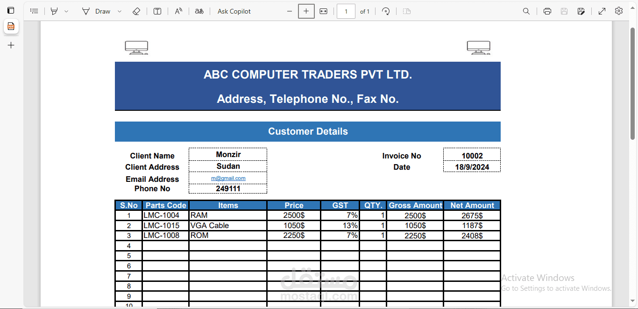Viewport: 638px width, 309px height.
Task: Click the VGA Cable item cell
Action: tap(228, 225)
